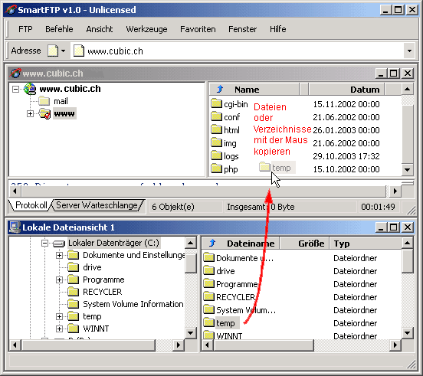
Task: Open the Fenster menu
Action: (242, 29)
